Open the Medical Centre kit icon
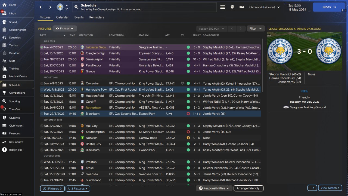 4,76
